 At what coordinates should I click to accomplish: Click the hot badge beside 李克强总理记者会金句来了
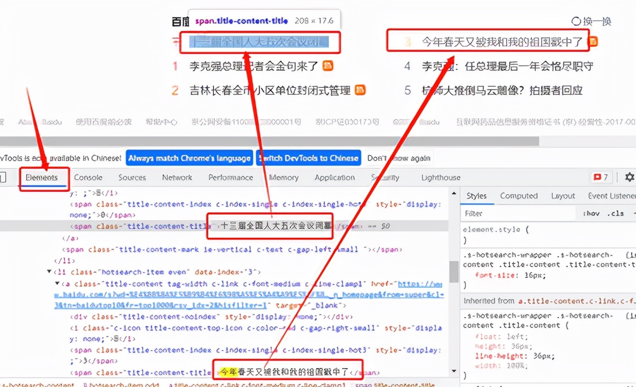coord(328,65)
